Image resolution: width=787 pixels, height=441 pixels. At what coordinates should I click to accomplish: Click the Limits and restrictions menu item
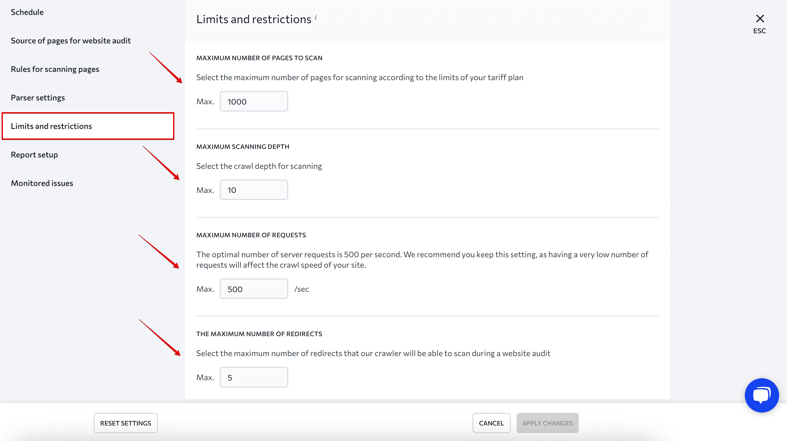tap(51, 126)
